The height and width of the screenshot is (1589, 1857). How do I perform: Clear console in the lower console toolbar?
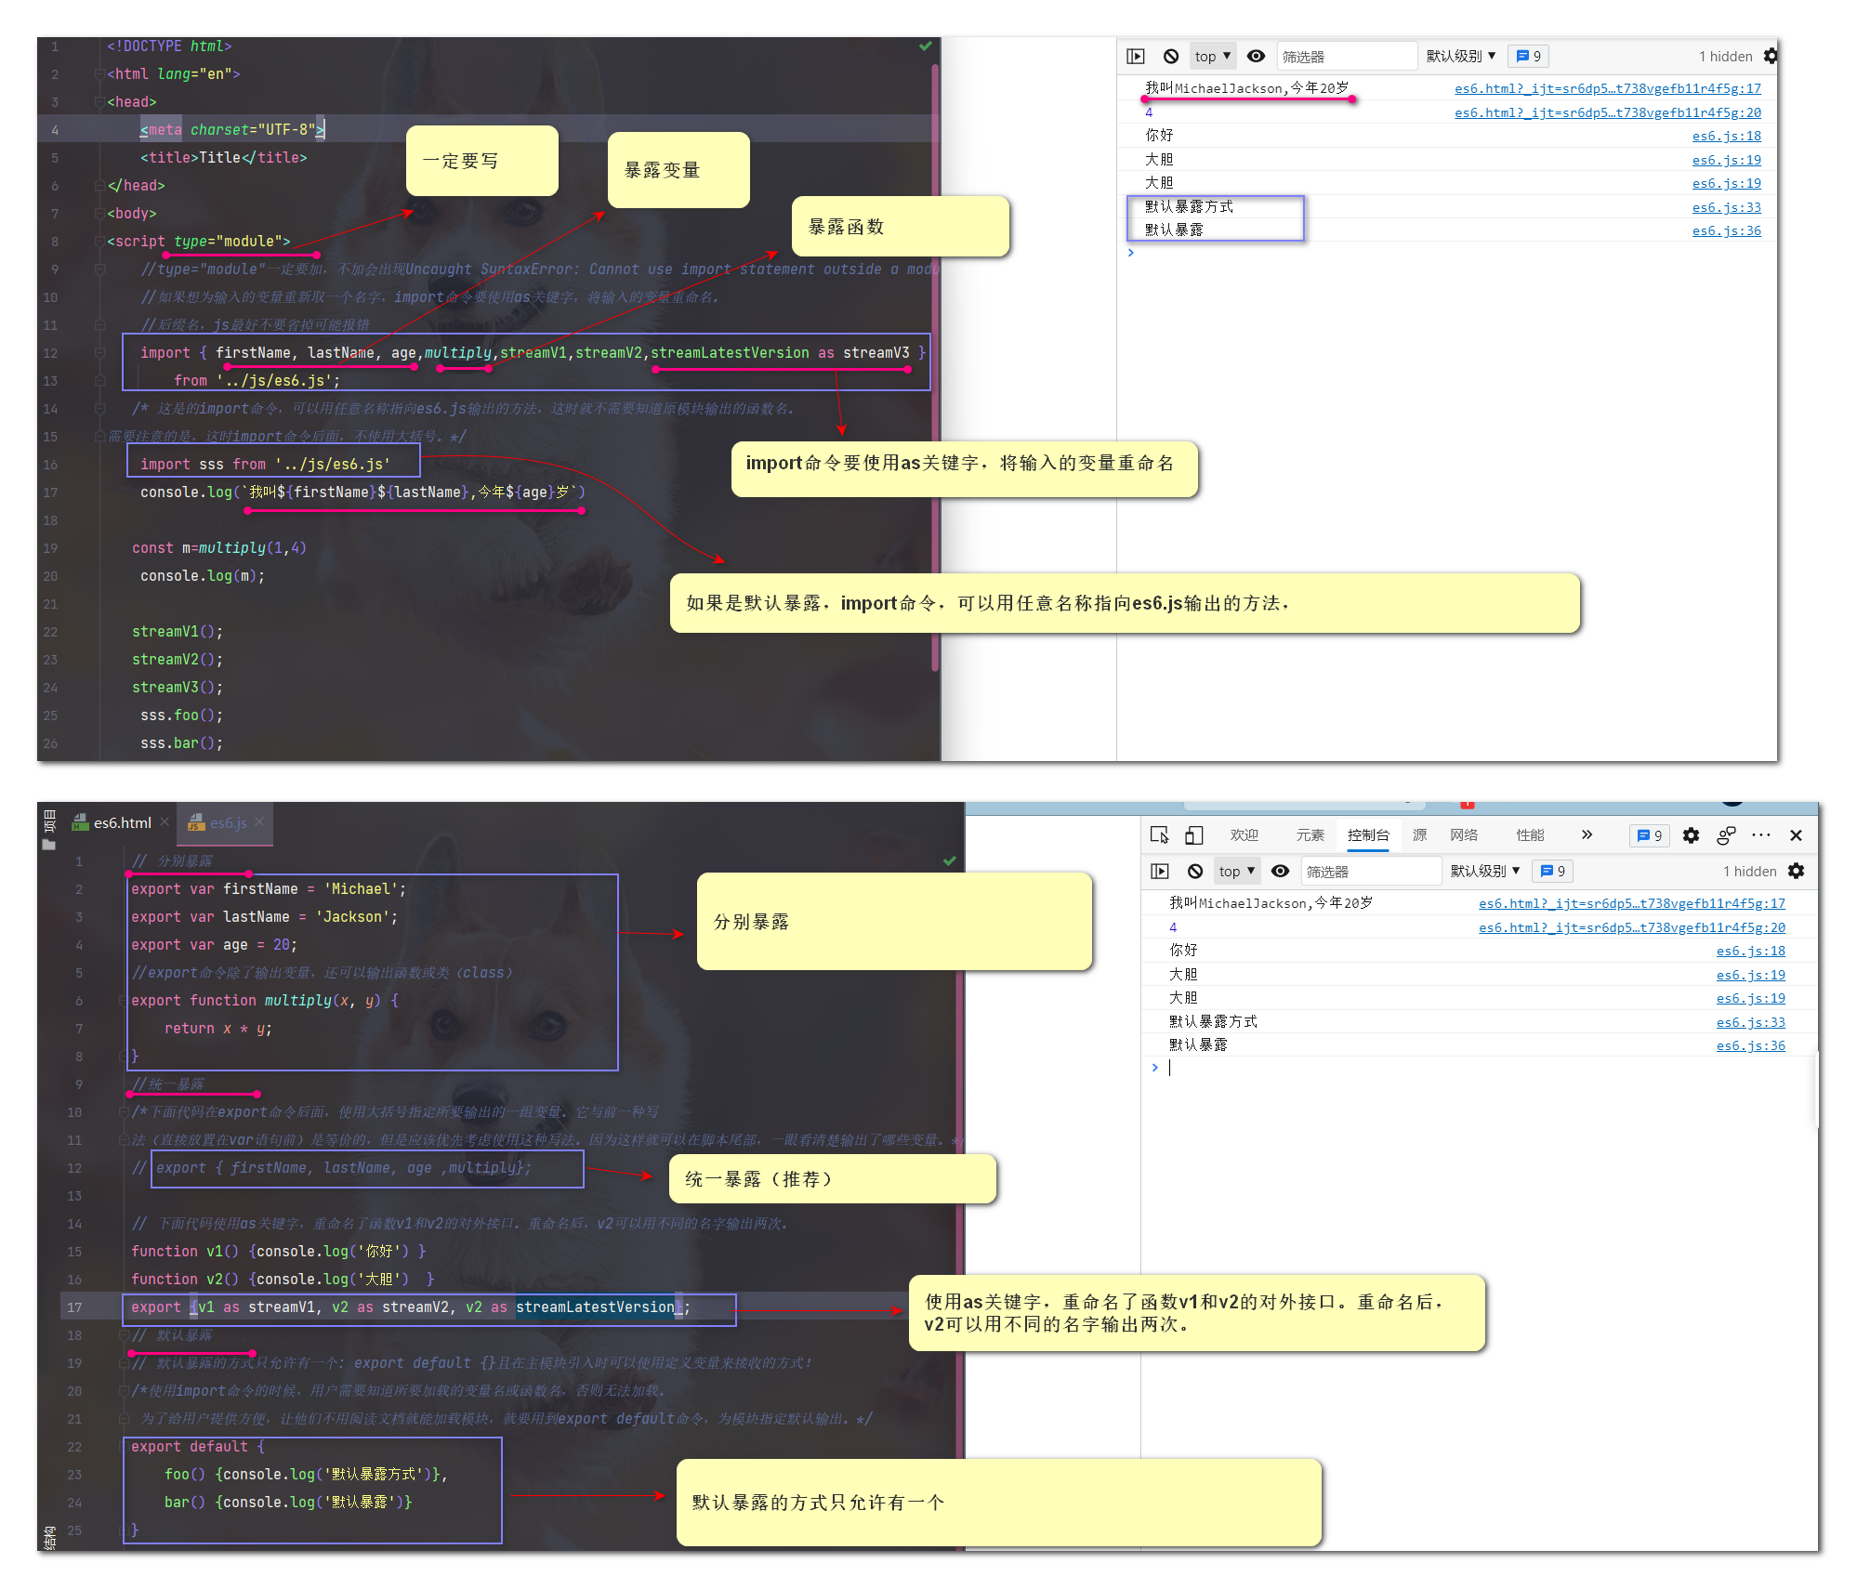tap(1195, 872)
